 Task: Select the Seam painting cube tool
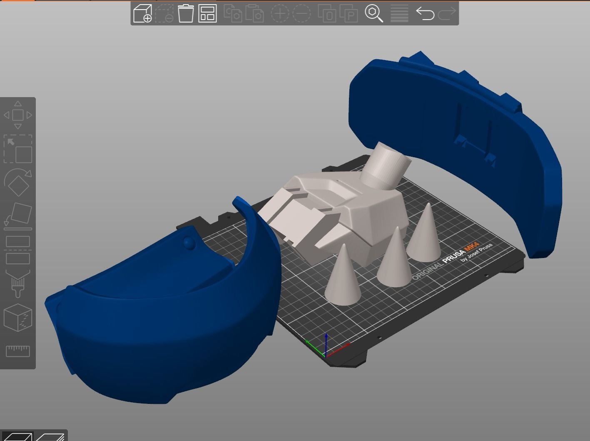pyautogui.click(x=18, y=317)
